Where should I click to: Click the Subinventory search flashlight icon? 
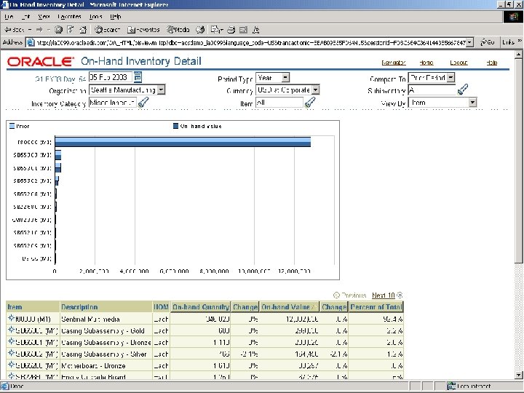tap(462, 90)
